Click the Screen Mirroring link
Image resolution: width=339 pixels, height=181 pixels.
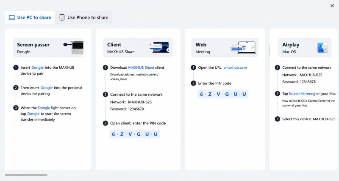[x=302, y=94]
